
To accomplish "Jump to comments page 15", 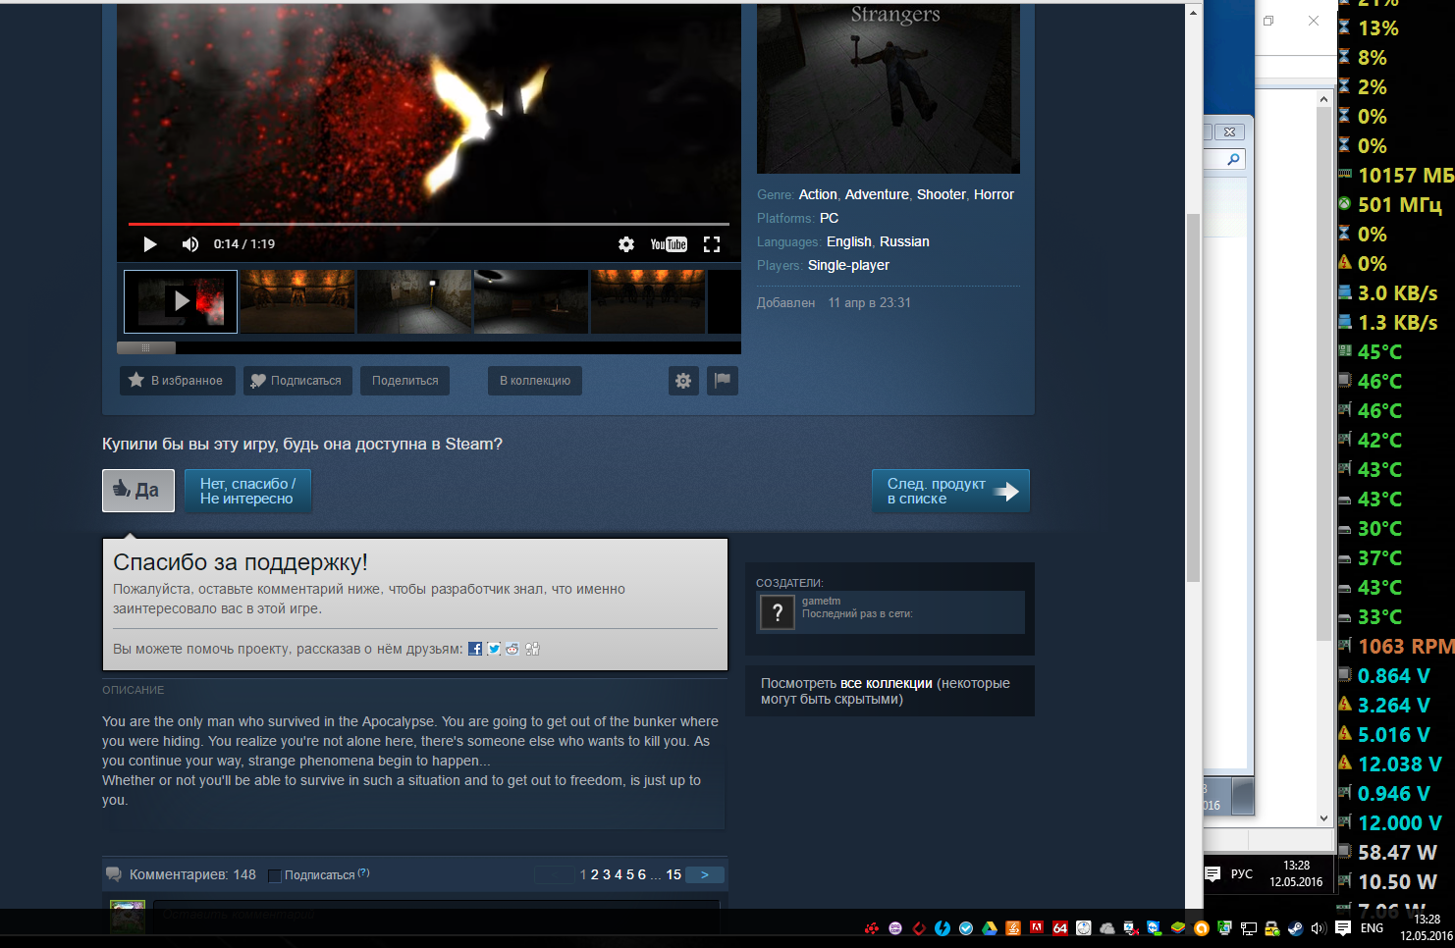I will [x=674, y=874].
